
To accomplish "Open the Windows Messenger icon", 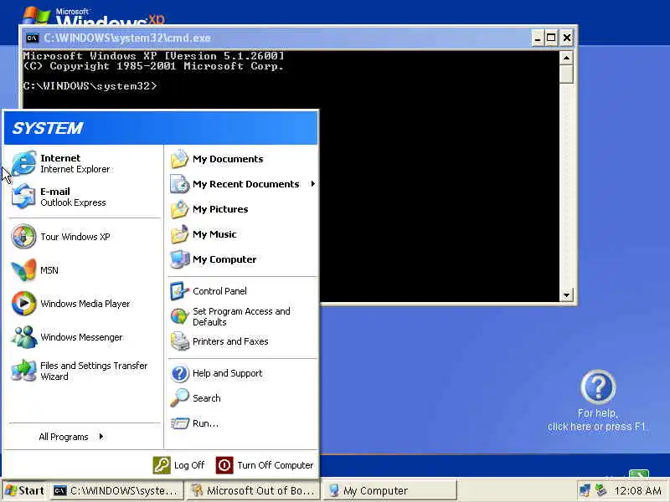I will (x=23, y=337).
